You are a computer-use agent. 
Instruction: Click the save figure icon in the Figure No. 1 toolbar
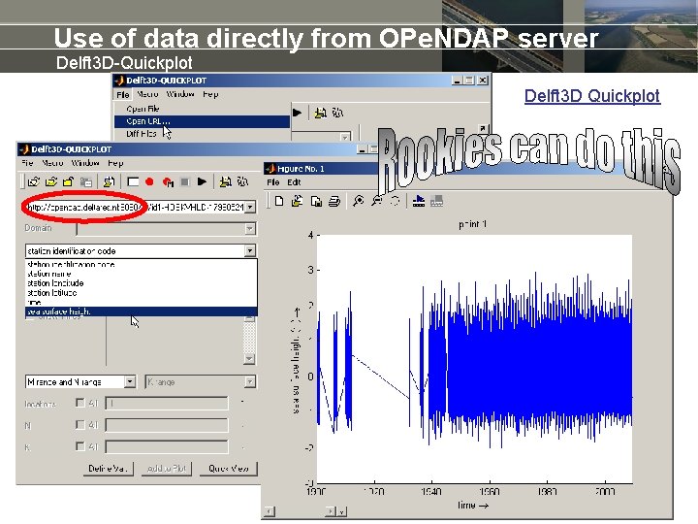(316, 202)
